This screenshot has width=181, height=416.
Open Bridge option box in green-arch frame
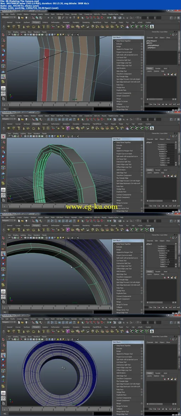click(x=142, y=148)
